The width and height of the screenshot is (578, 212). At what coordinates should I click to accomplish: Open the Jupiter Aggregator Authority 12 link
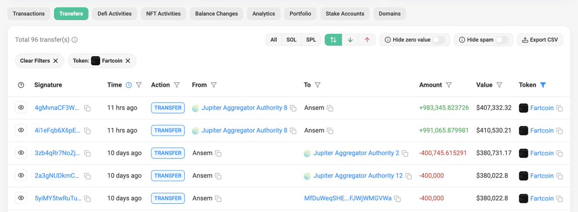pos(358,176)
